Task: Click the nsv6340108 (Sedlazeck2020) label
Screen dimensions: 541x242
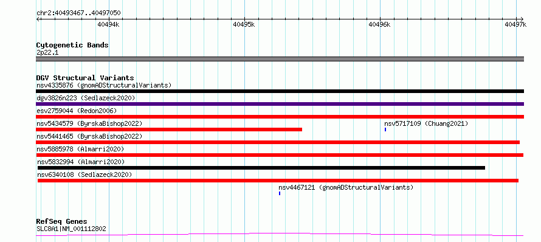Action: [x=84, y=175]
